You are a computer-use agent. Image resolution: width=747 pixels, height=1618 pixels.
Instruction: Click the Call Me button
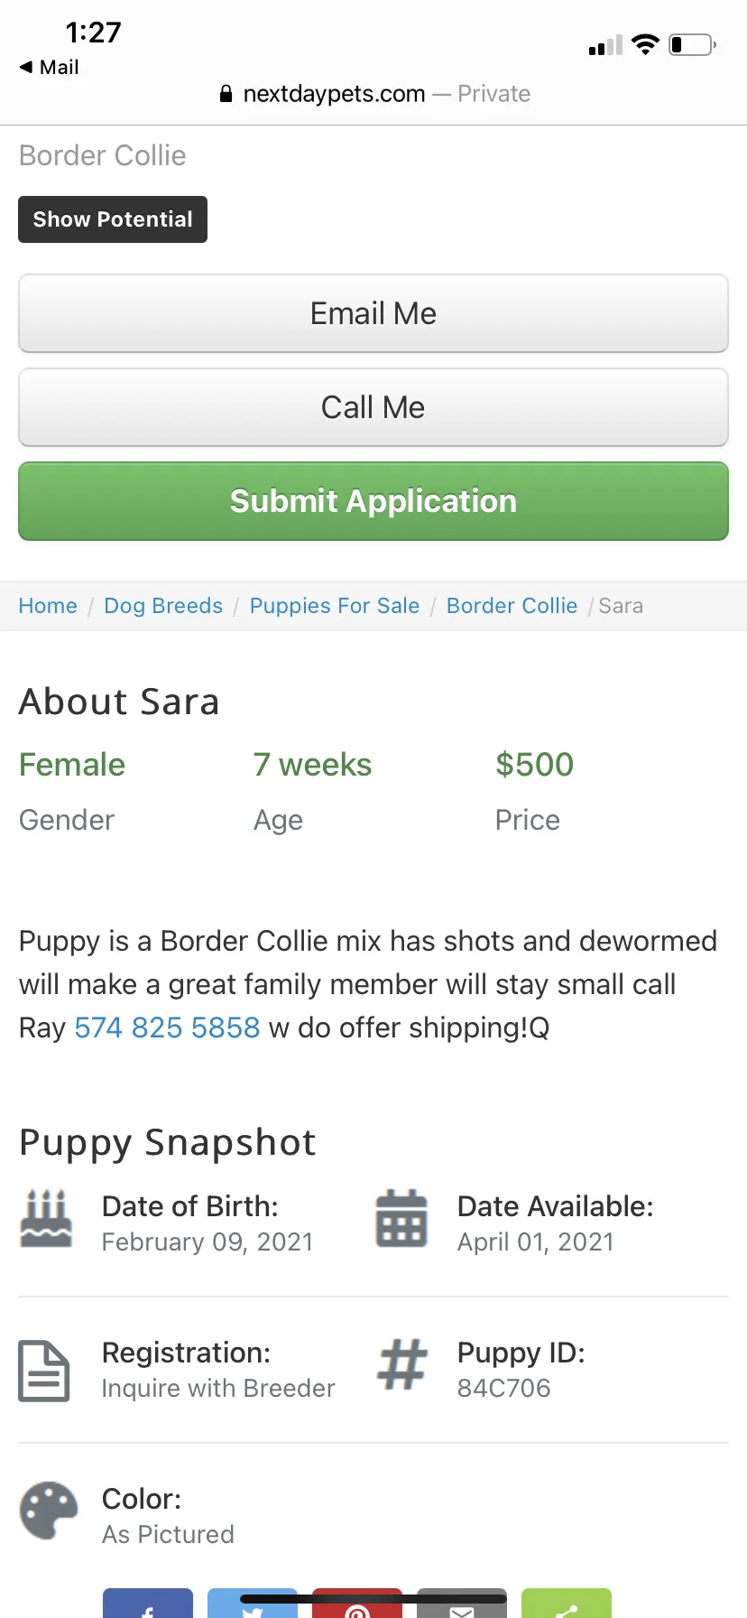(x=373, y=407)
